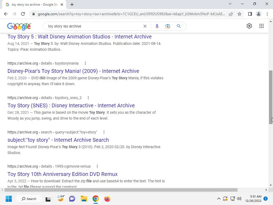Open the Chrome side panel
The image size is (273, 205).
[x=250, y=14]
